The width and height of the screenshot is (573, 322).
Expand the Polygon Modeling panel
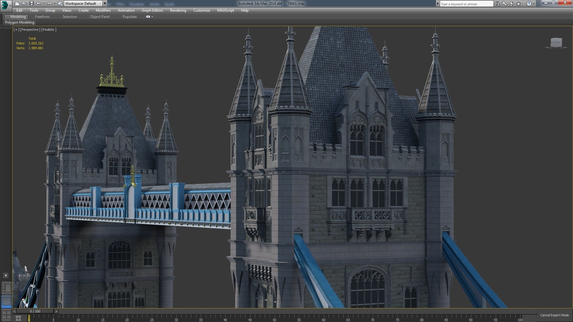pos(19,22)
